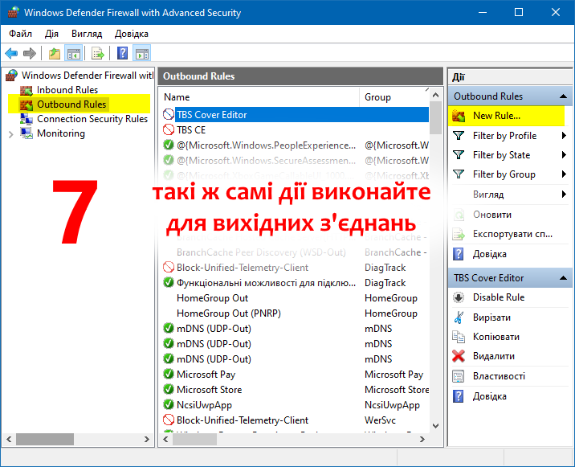Image resolution: width=575 pixels, height=467 pixels.
Task: Click the tree pane horizontal scrollbar right arrow
Action: click(147, 439)
